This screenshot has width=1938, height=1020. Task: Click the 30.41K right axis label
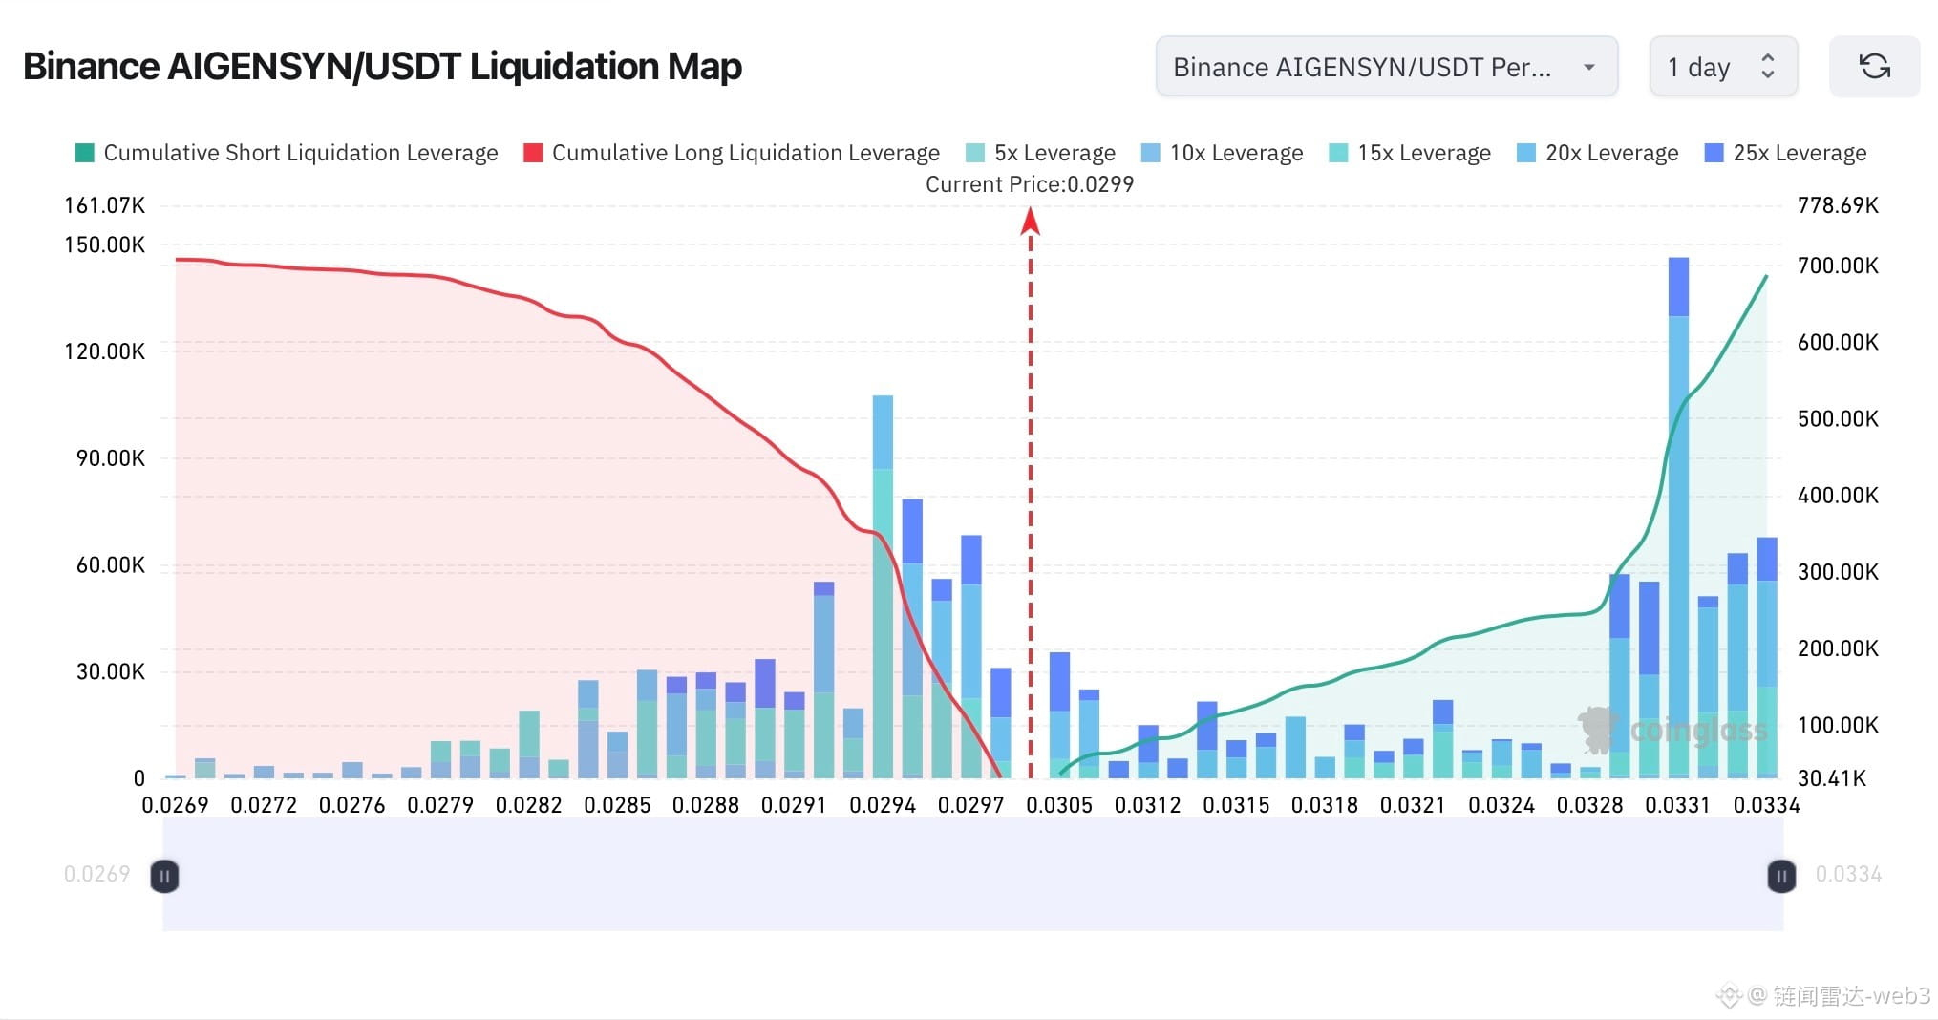1831,778
